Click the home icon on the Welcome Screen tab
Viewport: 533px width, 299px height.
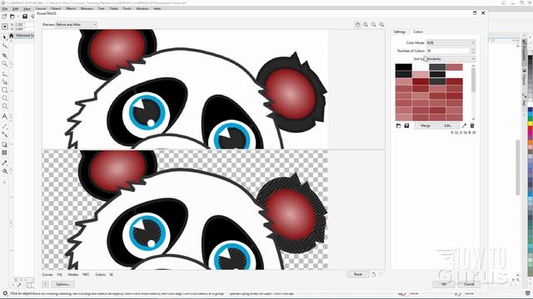12,35
